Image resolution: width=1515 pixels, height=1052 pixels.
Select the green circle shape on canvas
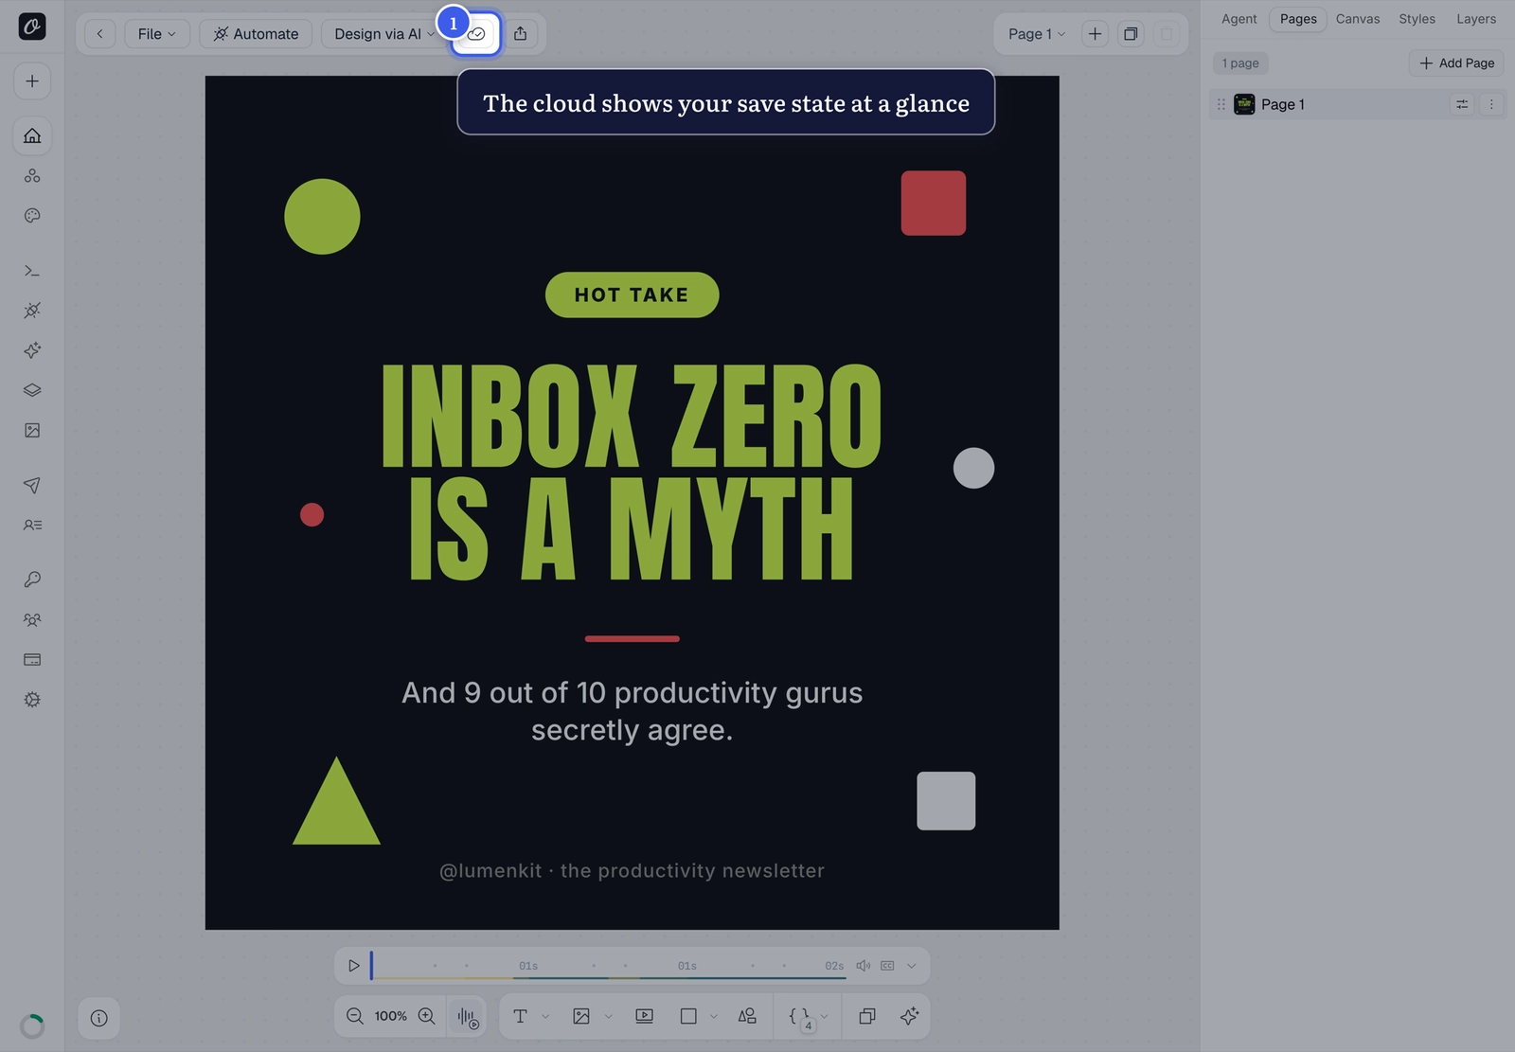tap(322, 217)
